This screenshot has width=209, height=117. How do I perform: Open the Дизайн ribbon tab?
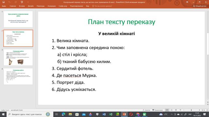point(31,6)
